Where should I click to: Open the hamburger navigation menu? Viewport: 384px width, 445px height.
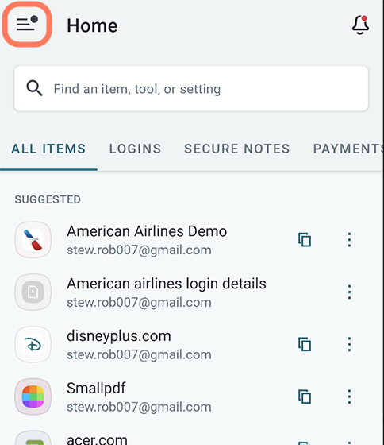[x=27, y=25]
